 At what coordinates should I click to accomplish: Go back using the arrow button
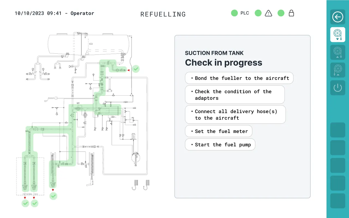pyautogui.click(x=338, y=17)
